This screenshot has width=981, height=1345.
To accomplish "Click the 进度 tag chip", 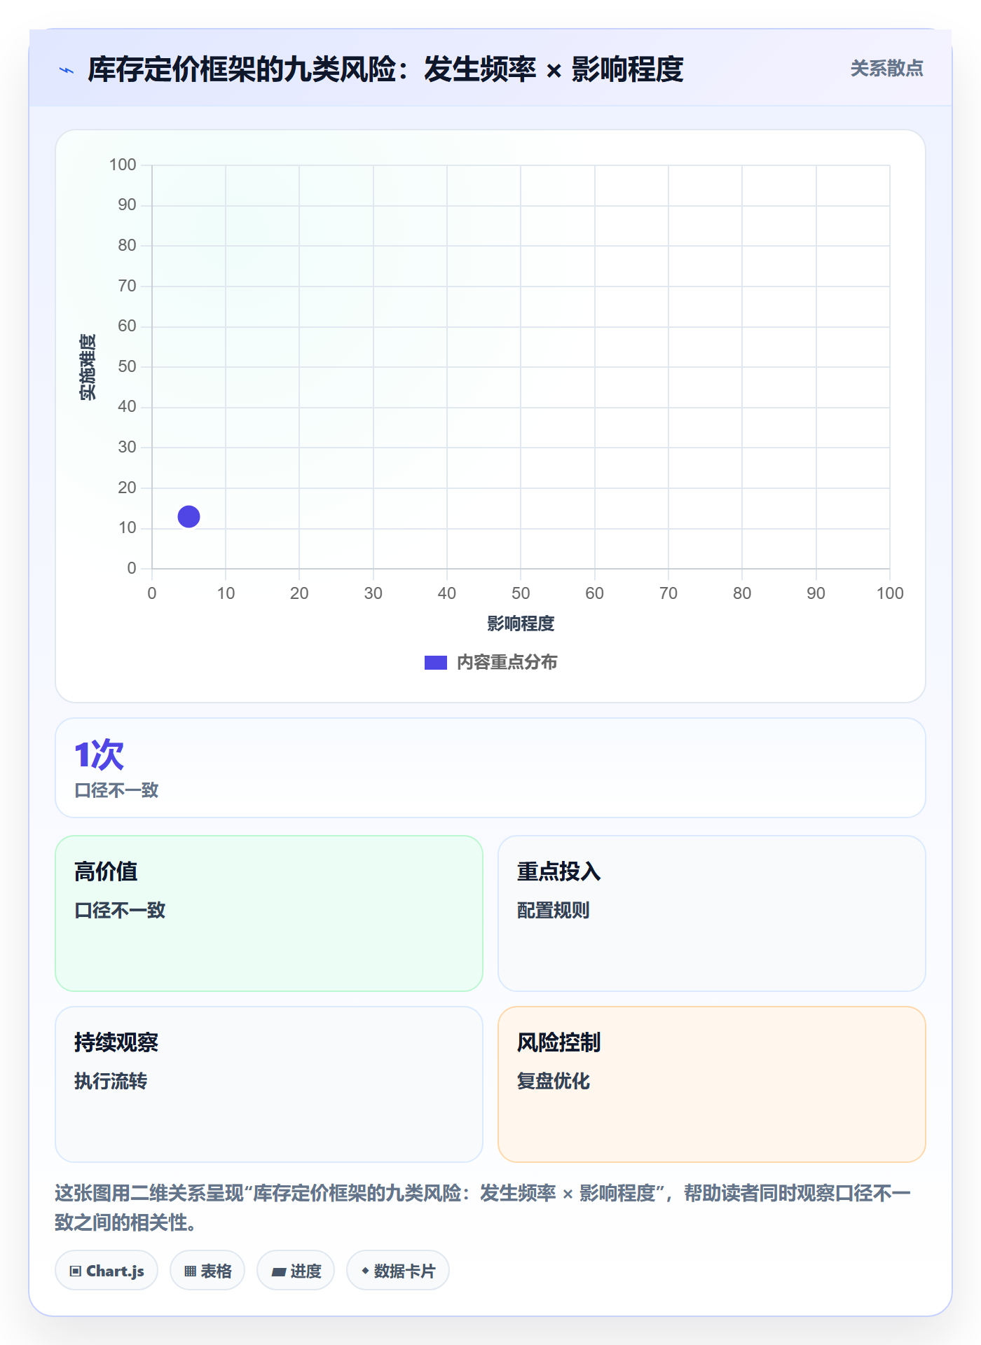I will (x=296, y=1270).
